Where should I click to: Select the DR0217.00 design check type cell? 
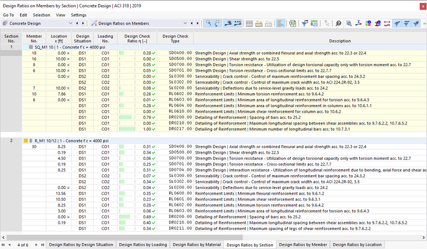tap(180, 129)
